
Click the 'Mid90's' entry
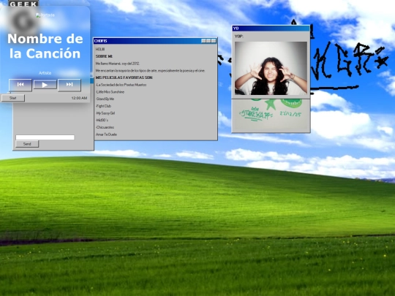pos(102,120)
